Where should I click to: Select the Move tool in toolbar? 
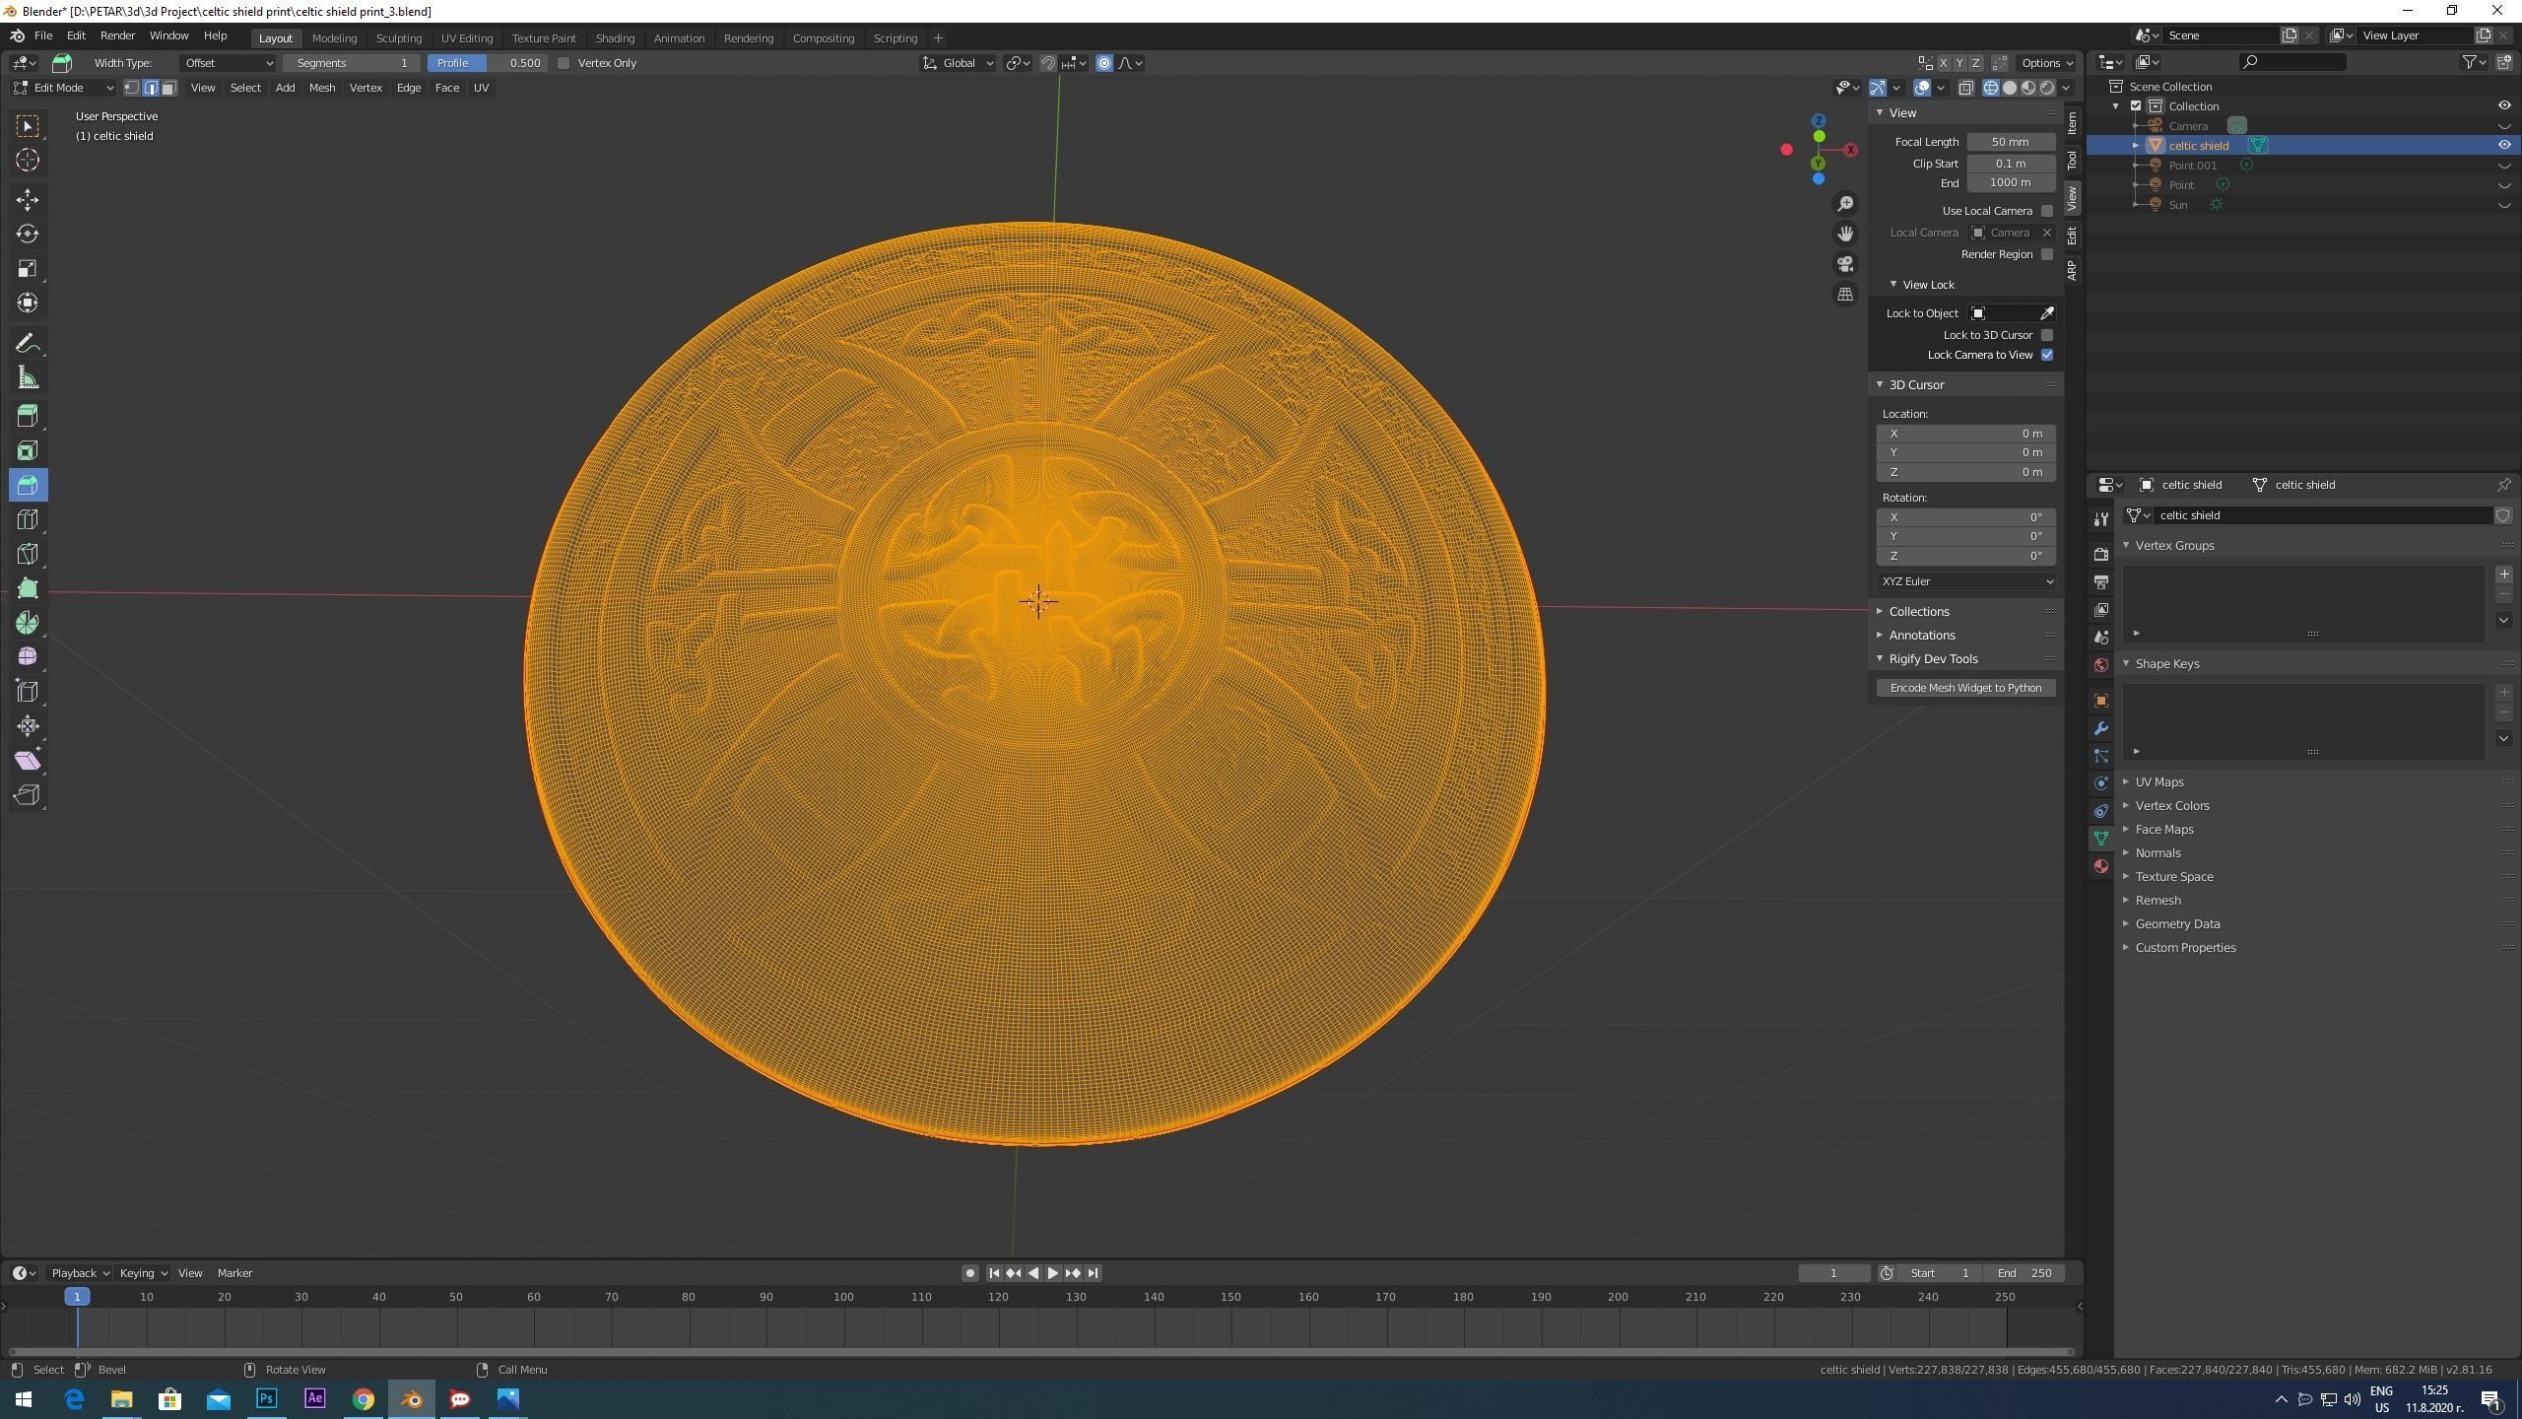(x=28, y=200)
